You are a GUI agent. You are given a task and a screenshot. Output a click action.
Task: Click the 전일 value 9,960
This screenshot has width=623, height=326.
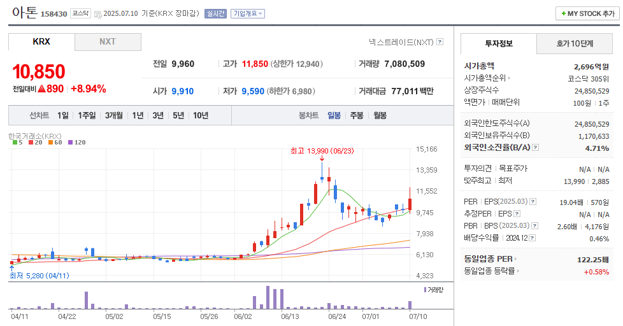coord(183,64)
